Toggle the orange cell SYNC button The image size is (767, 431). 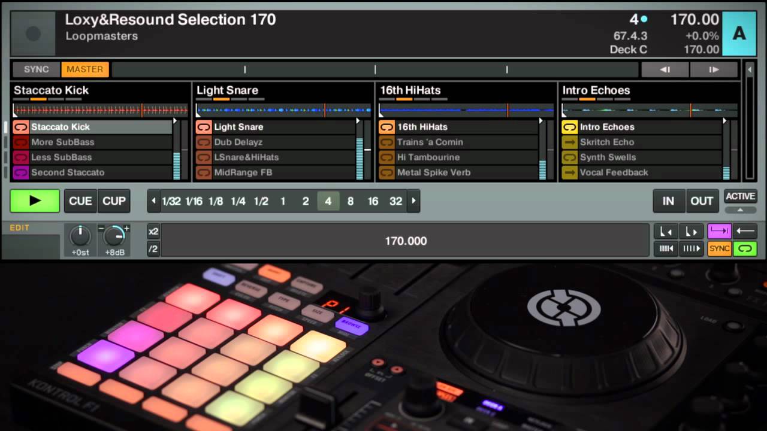pos(719,248)
